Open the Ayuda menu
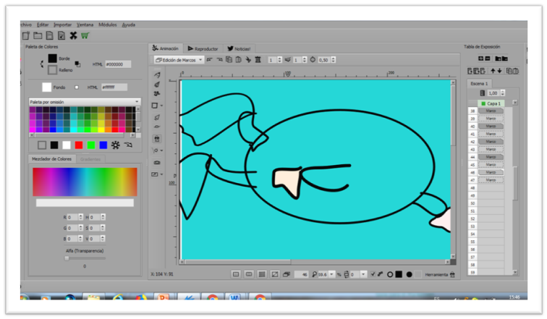The image size is (547, 319). click(x=128, y=25)
